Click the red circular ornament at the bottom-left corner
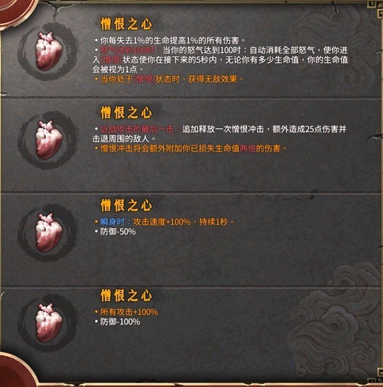Viewport: 383px width, 387px height. [16, 370]
